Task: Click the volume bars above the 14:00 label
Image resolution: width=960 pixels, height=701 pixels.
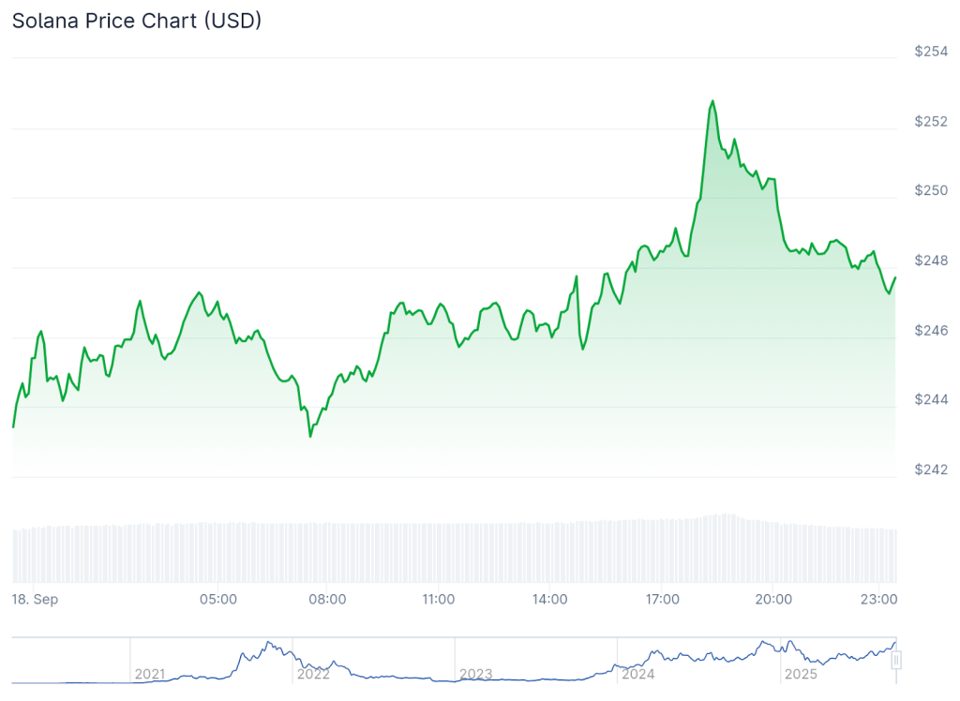Action: tap(549, 553)
